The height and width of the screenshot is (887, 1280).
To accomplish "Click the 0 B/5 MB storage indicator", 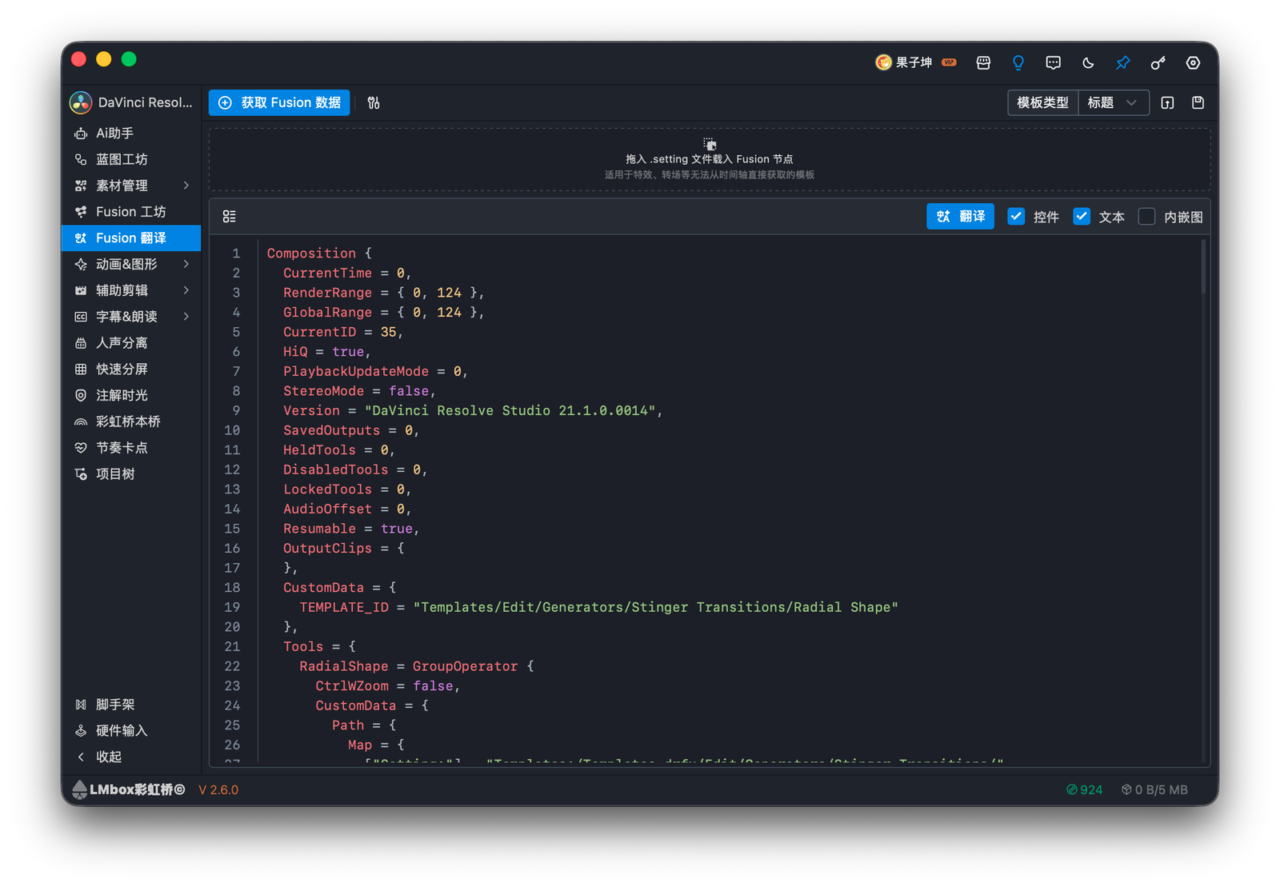I will (x=1154, y=789).
